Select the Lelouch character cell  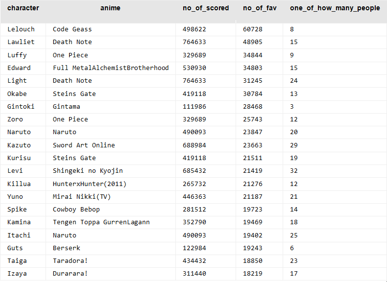coord(21,29)
